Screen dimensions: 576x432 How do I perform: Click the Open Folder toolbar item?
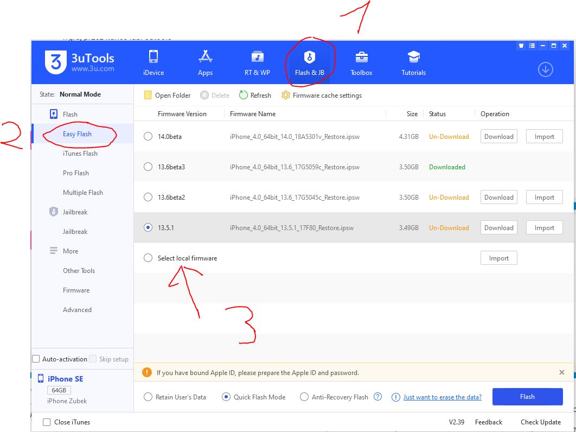(168, 95)
